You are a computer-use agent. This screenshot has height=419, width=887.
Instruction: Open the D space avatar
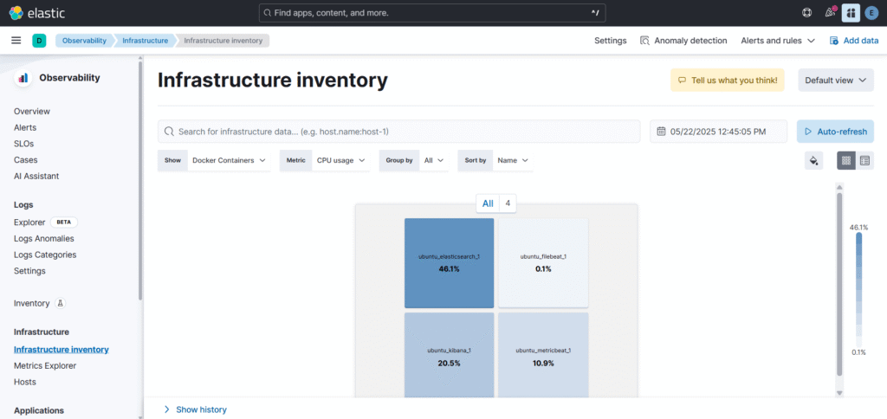pos(39,41)
